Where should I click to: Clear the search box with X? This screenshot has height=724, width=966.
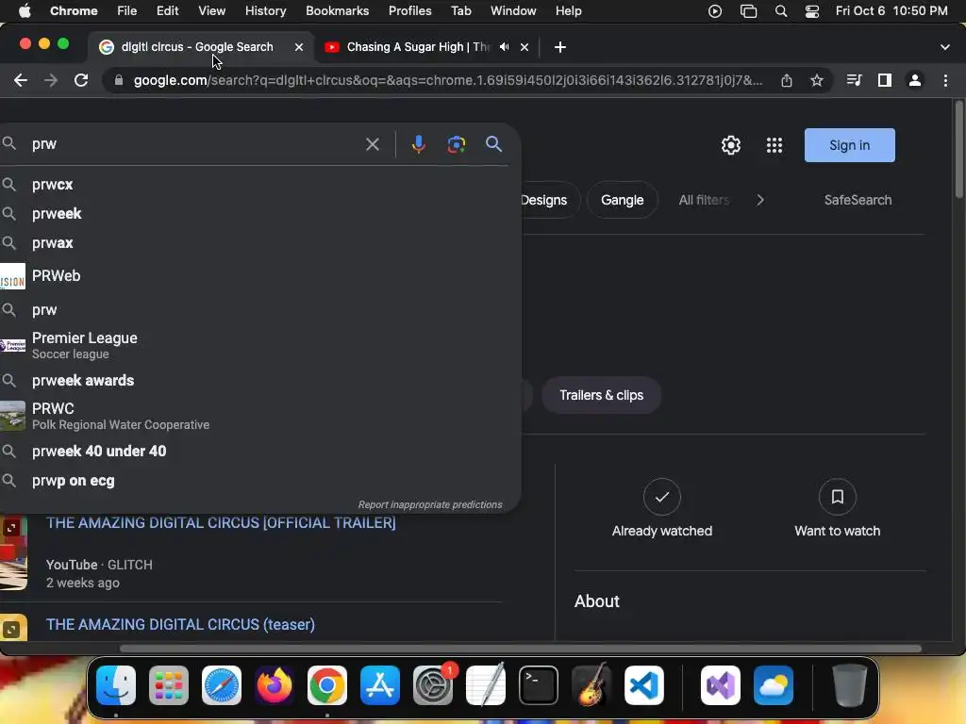[x=372, y=144]
